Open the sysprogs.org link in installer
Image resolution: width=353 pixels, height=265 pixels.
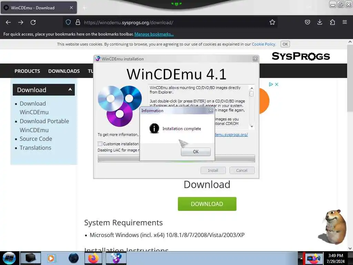[x=231, y=135]
